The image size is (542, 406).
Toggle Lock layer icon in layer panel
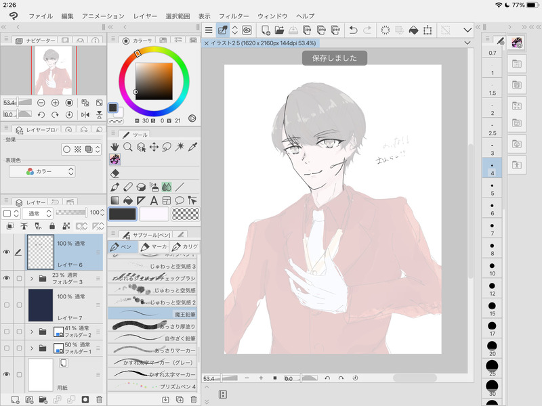52,226
